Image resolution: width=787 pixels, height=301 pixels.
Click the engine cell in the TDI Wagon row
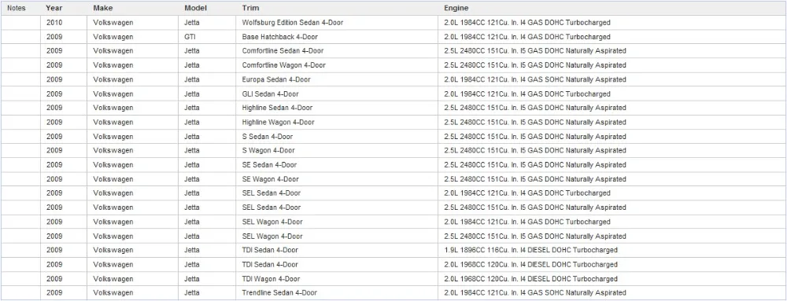(530, 278)
